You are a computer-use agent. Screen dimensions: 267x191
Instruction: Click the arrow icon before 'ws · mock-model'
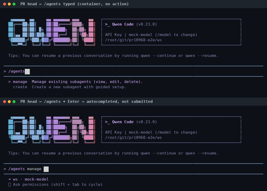click(9, 179)
